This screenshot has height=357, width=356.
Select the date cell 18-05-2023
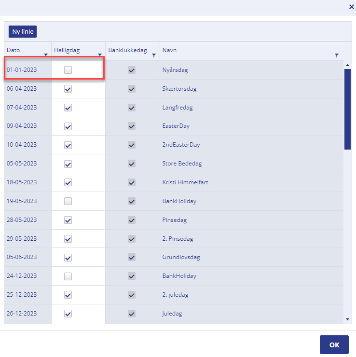click(x=28, y=182)
